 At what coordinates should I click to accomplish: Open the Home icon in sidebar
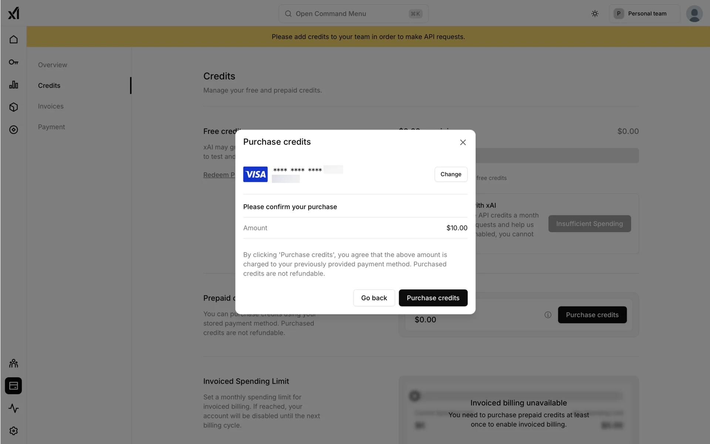pyautogui.click(x=14, y=39)
